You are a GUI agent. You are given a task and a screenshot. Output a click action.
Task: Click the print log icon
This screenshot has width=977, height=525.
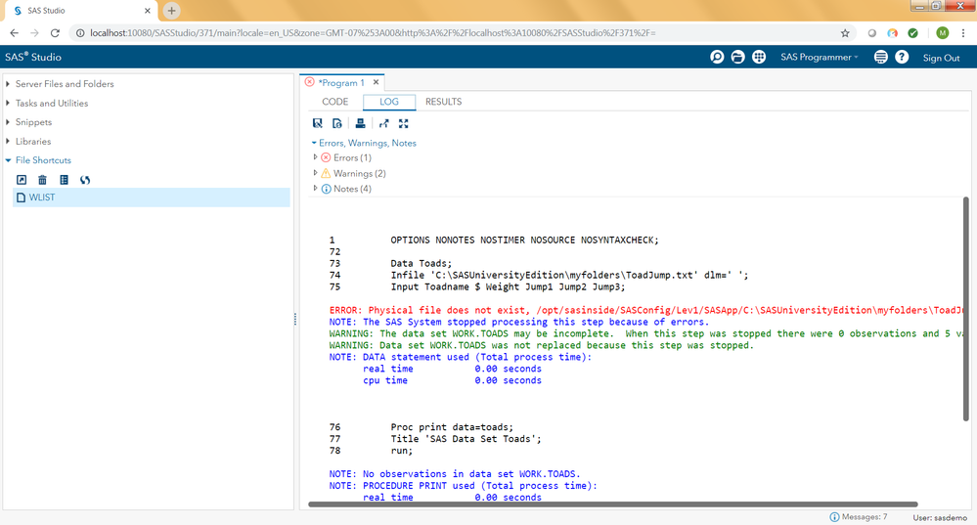pyautogui.click(x=360, y=123)
